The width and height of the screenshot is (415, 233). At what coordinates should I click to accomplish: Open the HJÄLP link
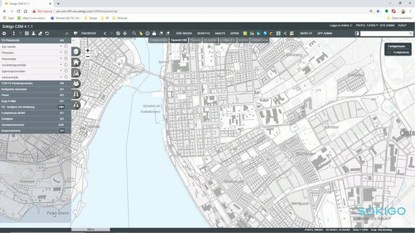(402, 25)
